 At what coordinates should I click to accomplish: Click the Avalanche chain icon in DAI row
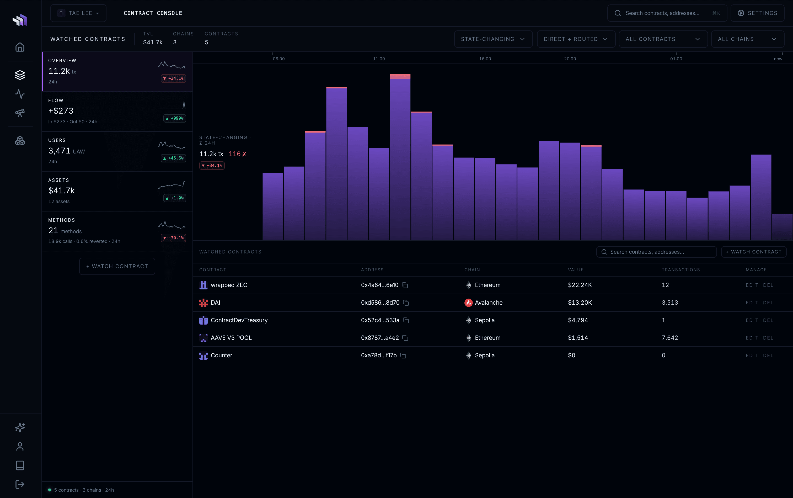coord(468,303)
